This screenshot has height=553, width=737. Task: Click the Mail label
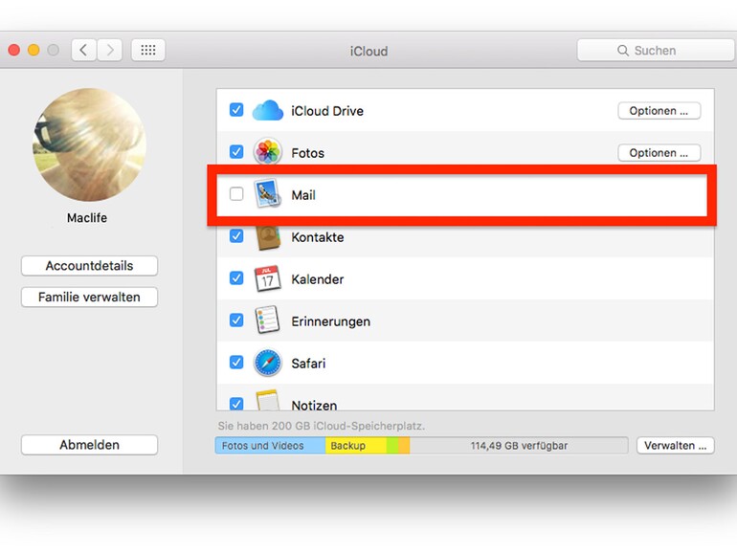coord(303,195)
